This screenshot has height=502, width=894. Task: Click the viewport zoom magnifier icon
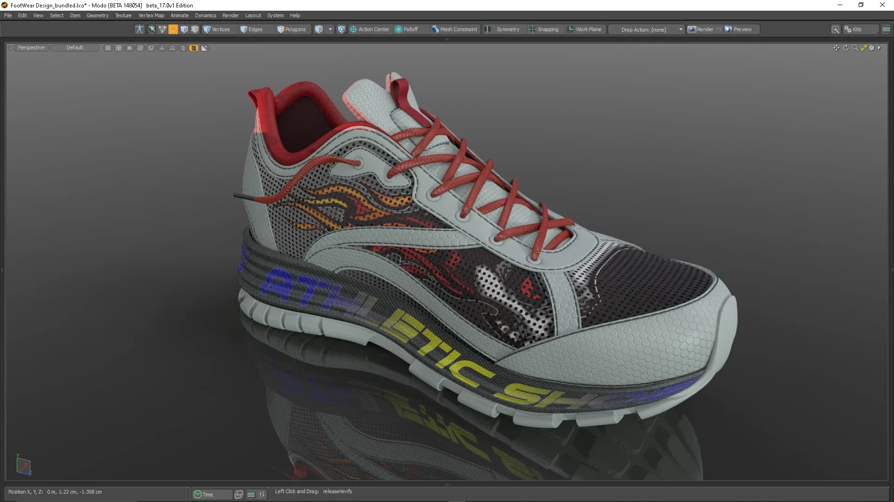[x=855, y=48]
